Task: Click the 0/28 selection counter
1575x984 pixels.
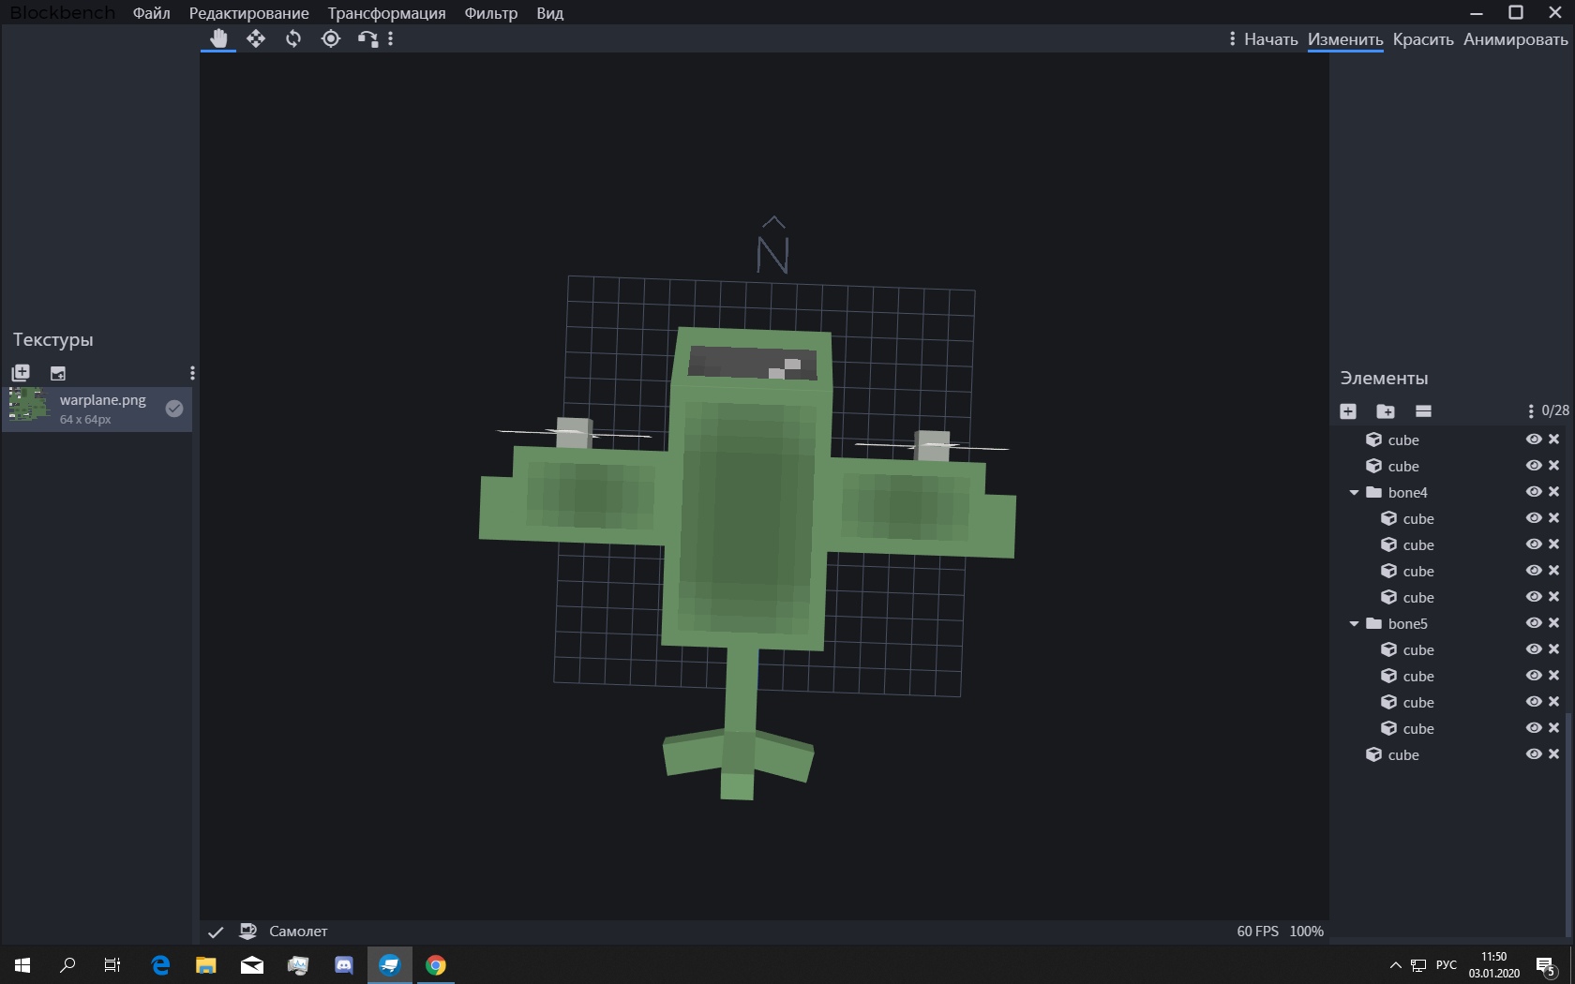Action: [x=1555, y=410]
